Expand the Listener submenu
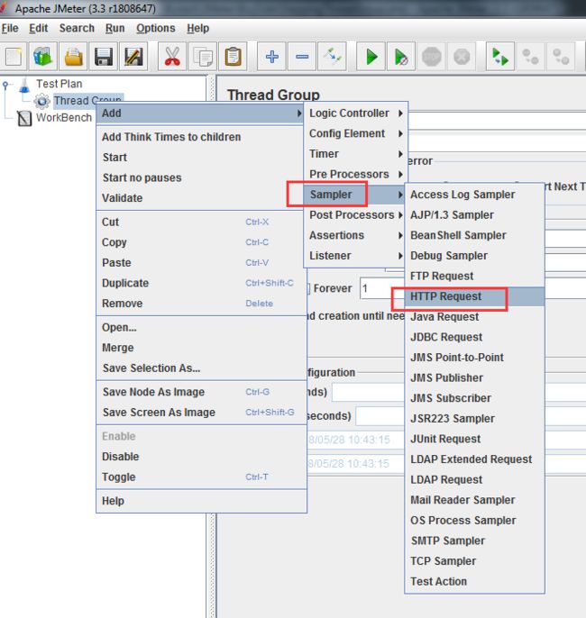This screenshot has width=586, height=618. click(356, 256)
